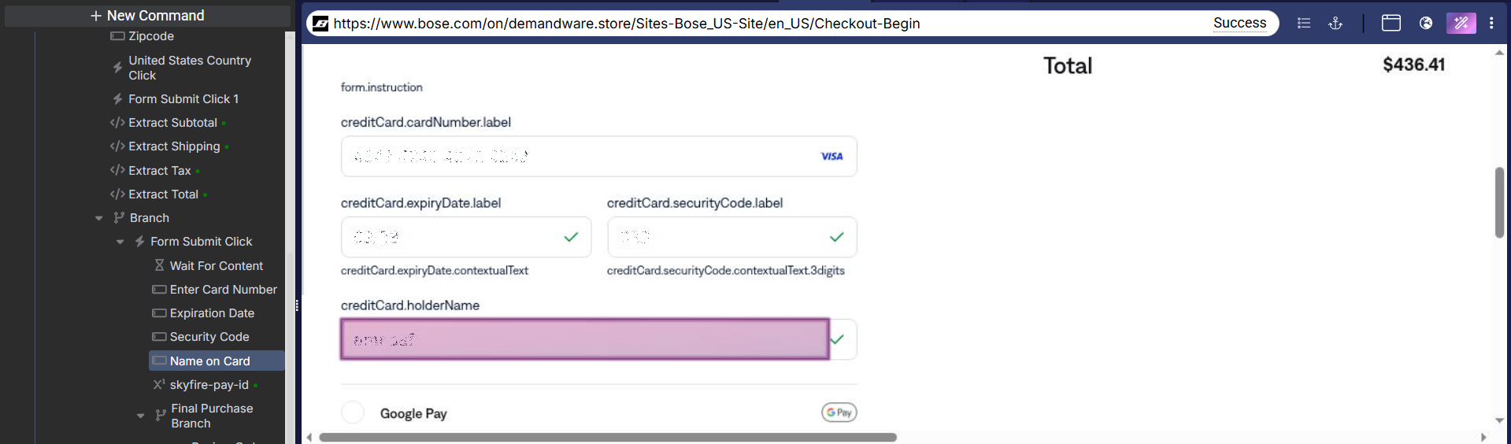This screenshot has height=444, width=1511.
Task: Activate the purple magic wand button
Action: point(1461,24)
